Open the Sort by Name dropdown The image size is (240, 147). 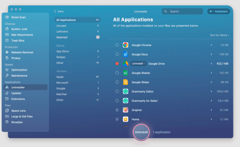pos(219,35)
